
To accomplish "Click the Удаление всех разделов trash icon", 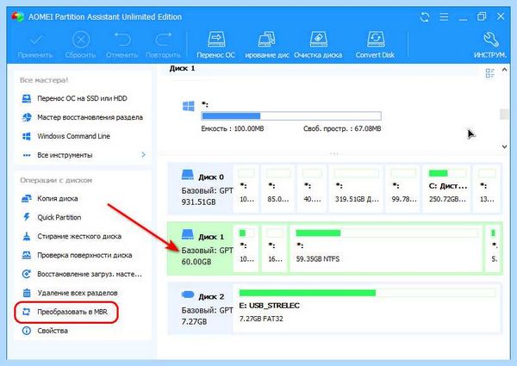I will pos(27,293).
